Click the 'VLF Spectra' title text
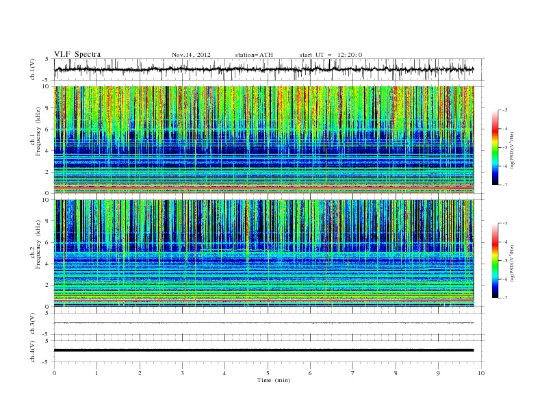Image resolution: width=542 pixels, height=419 pixels. [x=77, y=54]
